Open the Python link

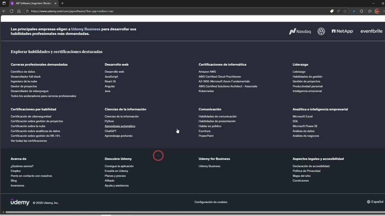click(x=109, y=121)
